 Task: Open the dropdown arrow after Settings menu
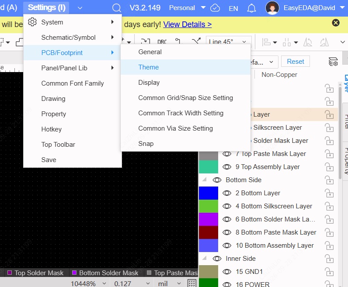(x=80, y=8)
